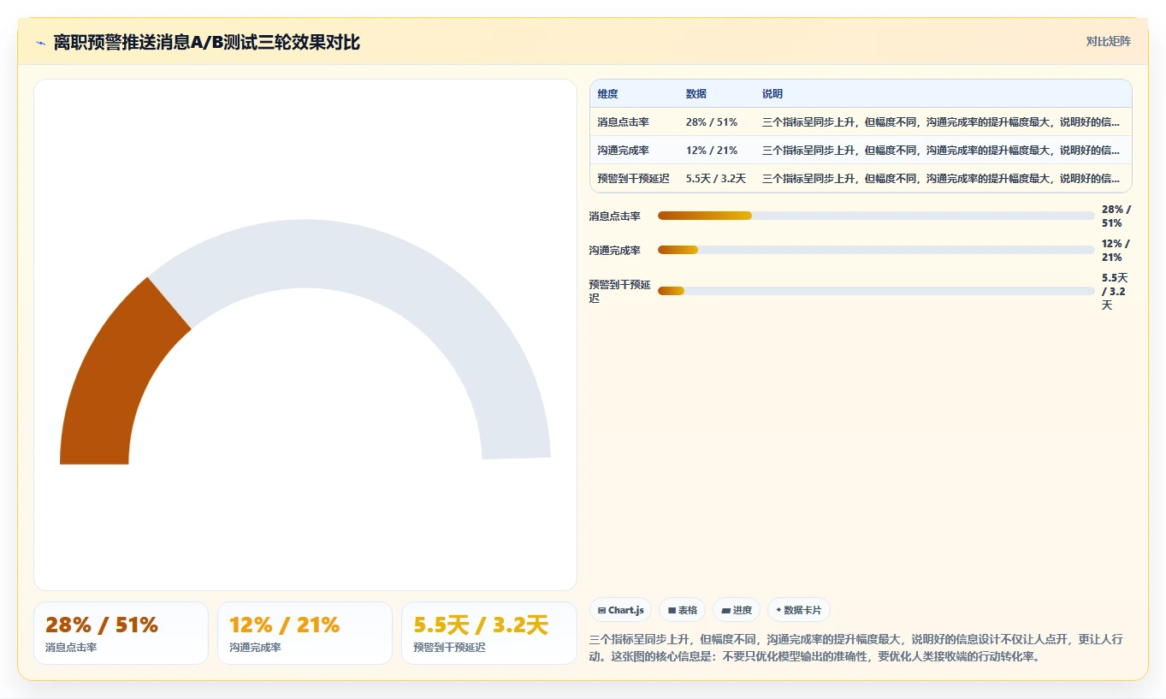Select the 表格 tag chip
1166x699 pixels.
click(x=682, y=610)
